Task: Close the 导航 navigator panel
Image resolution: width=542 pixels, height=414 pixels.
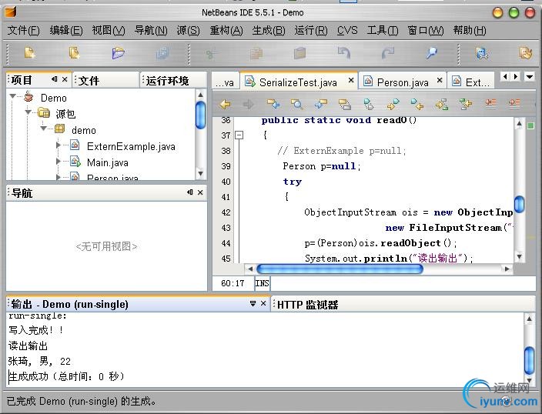Action: pyautogui.click(x=200, y=192)
